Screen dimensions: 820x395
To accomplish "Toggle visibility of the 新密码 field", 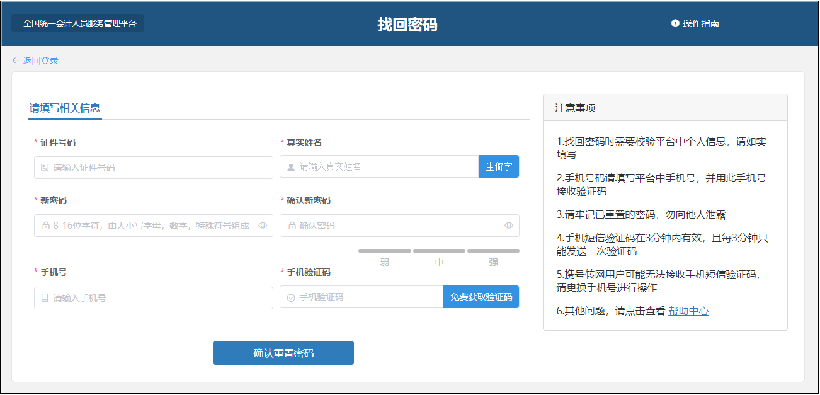I will coord(263,226).
